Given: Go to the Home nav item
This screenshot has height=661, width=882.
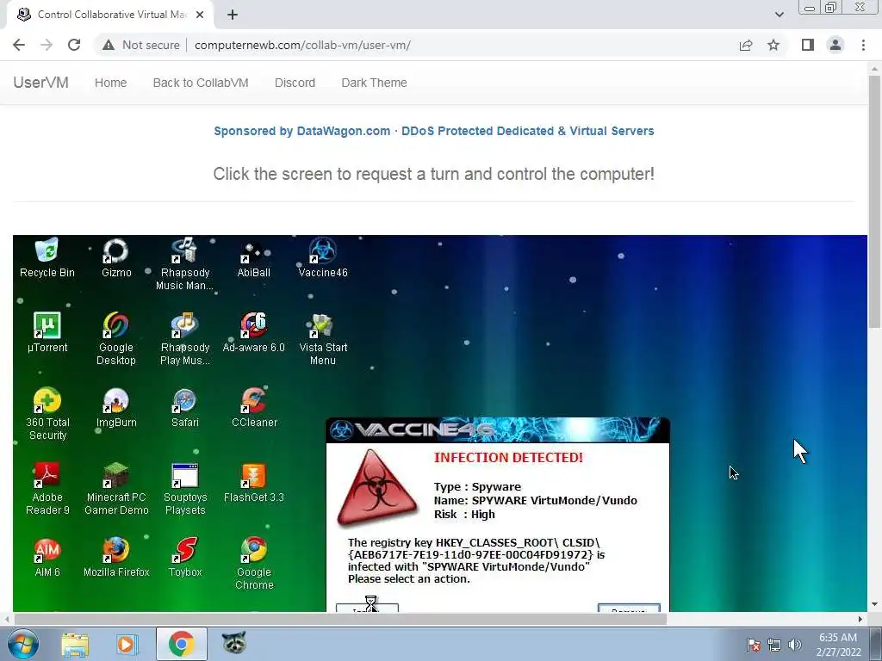Looking at the screenshot, I should pos(110,83).
